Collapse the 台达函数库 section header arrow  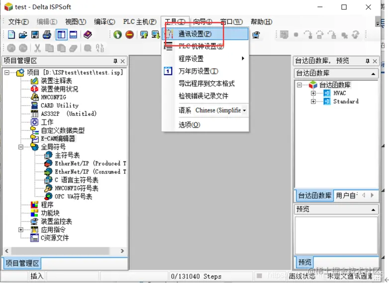(373, 74)
